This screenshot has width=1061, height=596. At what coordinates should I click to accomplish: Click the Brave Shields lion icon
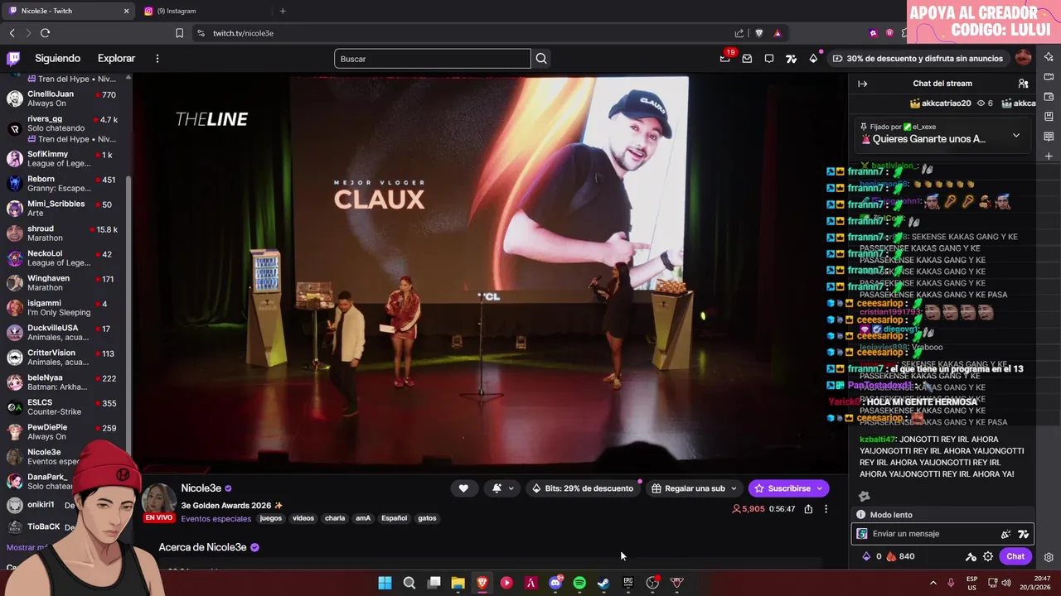point(758,33)
